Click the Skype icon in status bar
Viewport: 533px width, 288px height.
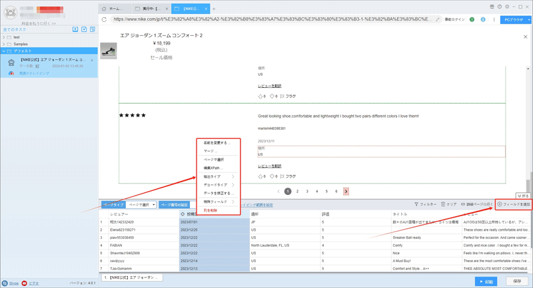pyautogui.click(x=5, y=283)
